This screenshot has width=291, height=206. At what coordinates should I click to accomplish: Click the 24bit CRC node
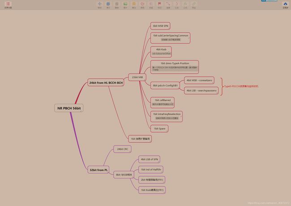pos(123,149)
